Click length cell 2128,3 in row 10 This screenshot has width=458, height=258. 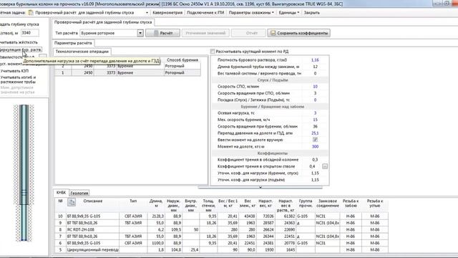156,216
